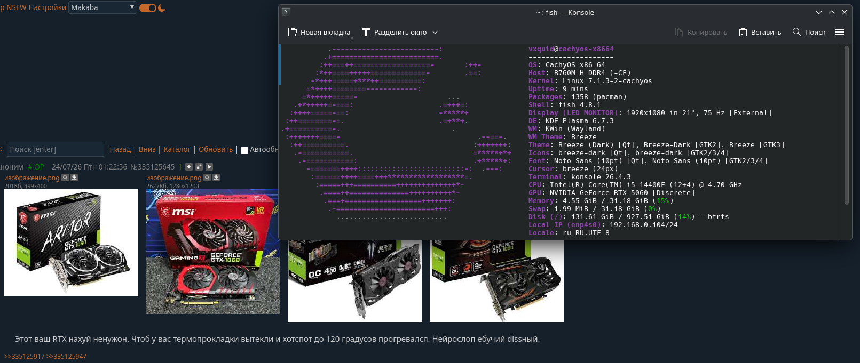Open the Каталог link
Image resolution: width=860 pixels, height=363 pixels.
(177, 149)
